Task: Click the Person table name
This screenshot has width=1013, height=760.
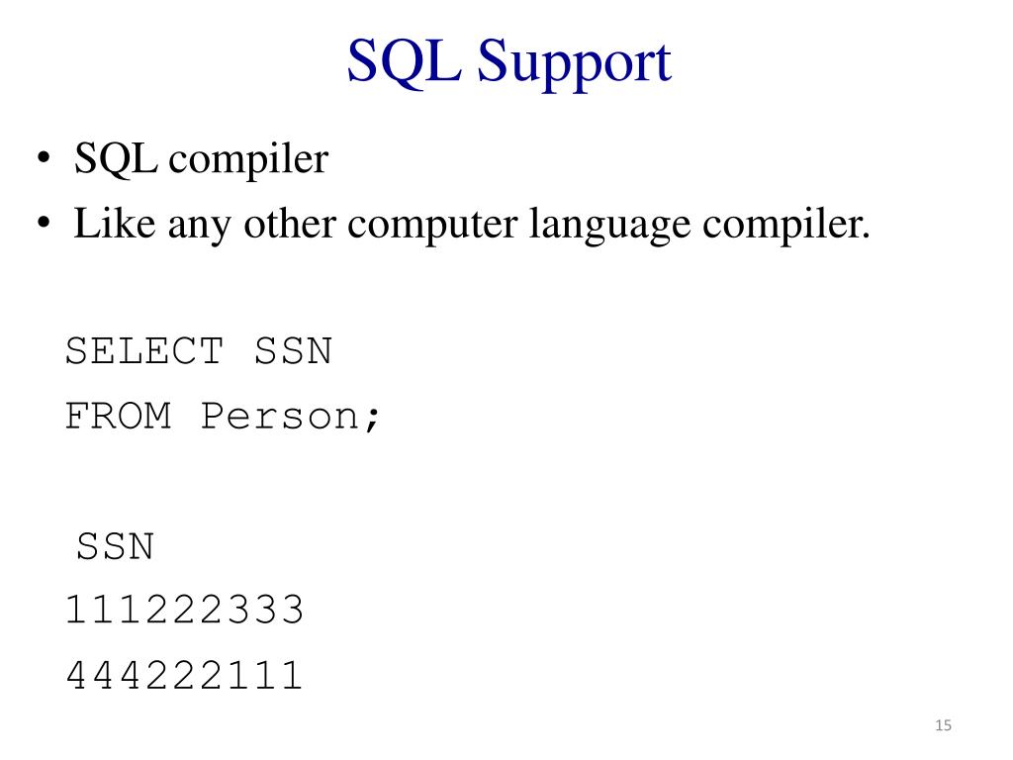Action: pos(279,416)
